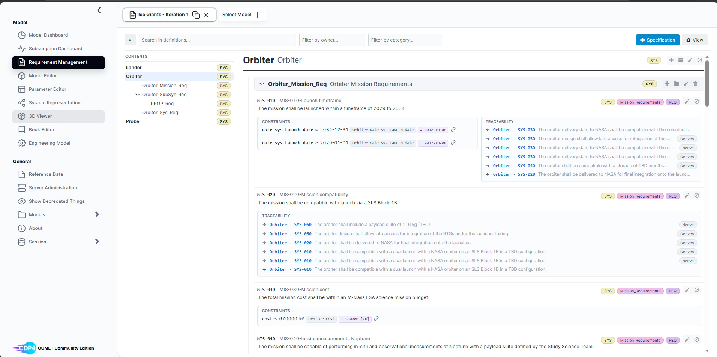Click the Orbiter.cost parameter chip
The image size is (717, 357).
pyautogui.click(x=321, y=319)
